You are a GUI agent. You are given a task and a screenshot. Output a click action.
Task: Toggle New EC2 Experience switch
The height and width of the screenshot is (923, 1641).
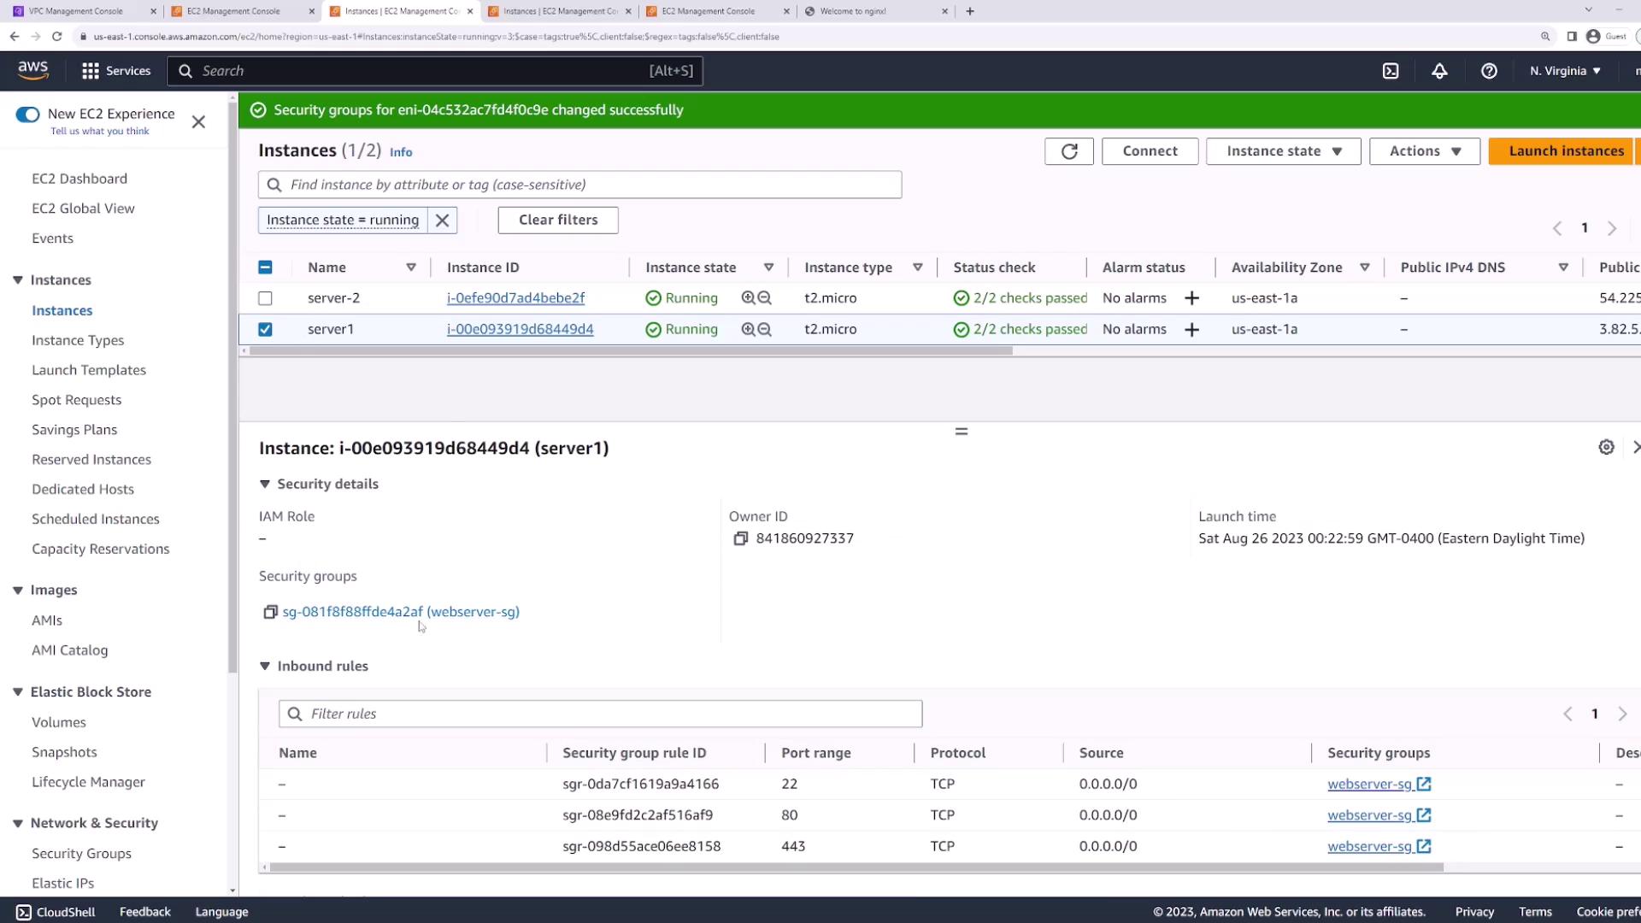coord(27,115)
